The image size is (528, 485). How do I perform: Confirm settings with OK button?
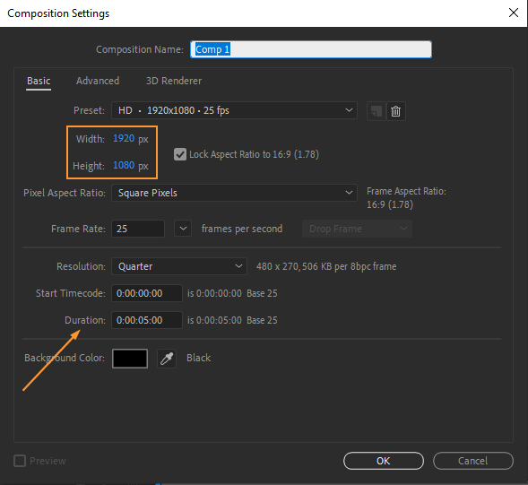(383, 461)
